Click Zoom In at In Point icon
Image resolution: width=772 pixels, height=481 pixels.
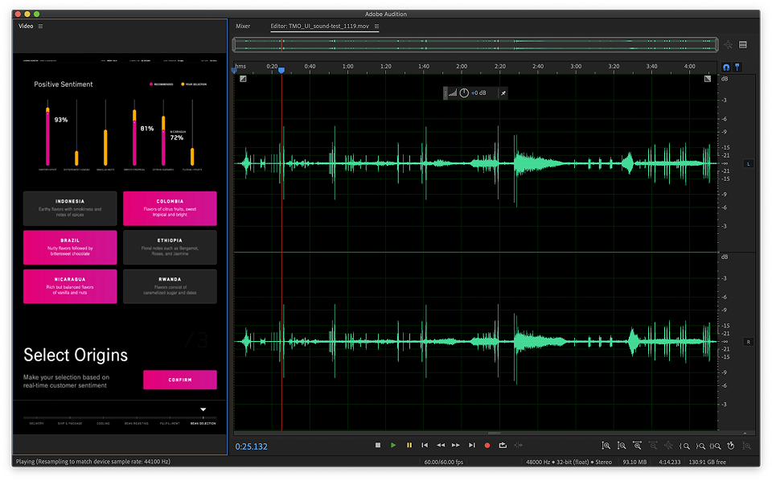click(x=684, y=446)
